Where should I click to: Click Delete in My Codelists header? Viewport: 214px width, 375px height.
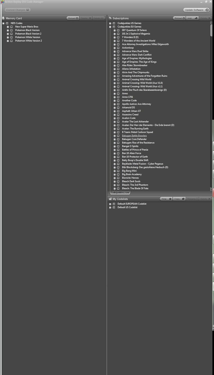(x=205, y=199)
